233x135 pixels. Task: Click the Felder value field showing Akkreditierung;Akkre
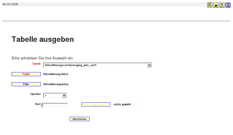[x=55, y=74]
